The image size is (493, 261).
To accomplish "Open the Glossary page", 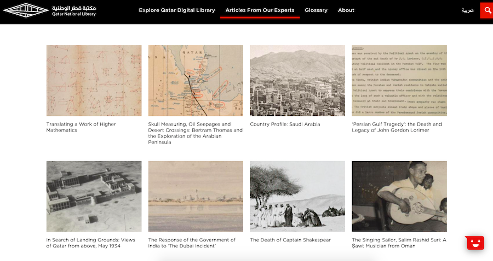I will pos(316,10).
